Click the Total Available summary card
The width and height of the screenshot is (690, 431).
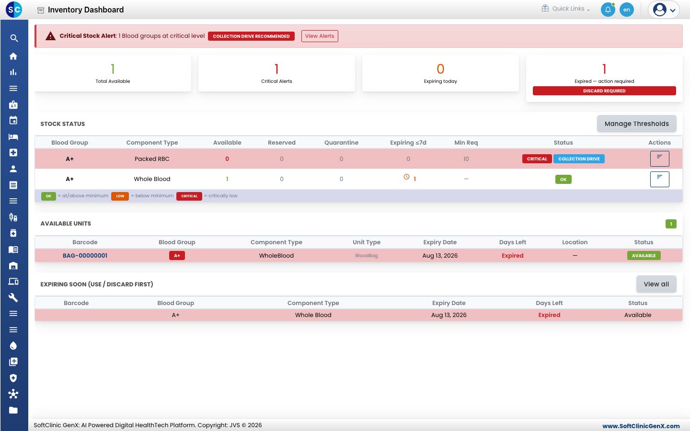[113, 73]
